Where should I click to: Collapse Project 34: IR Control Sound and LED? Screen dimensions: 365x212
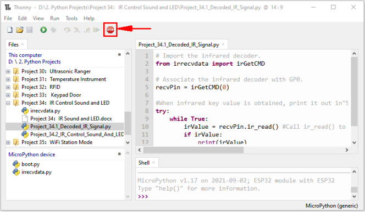click(8, 103)
